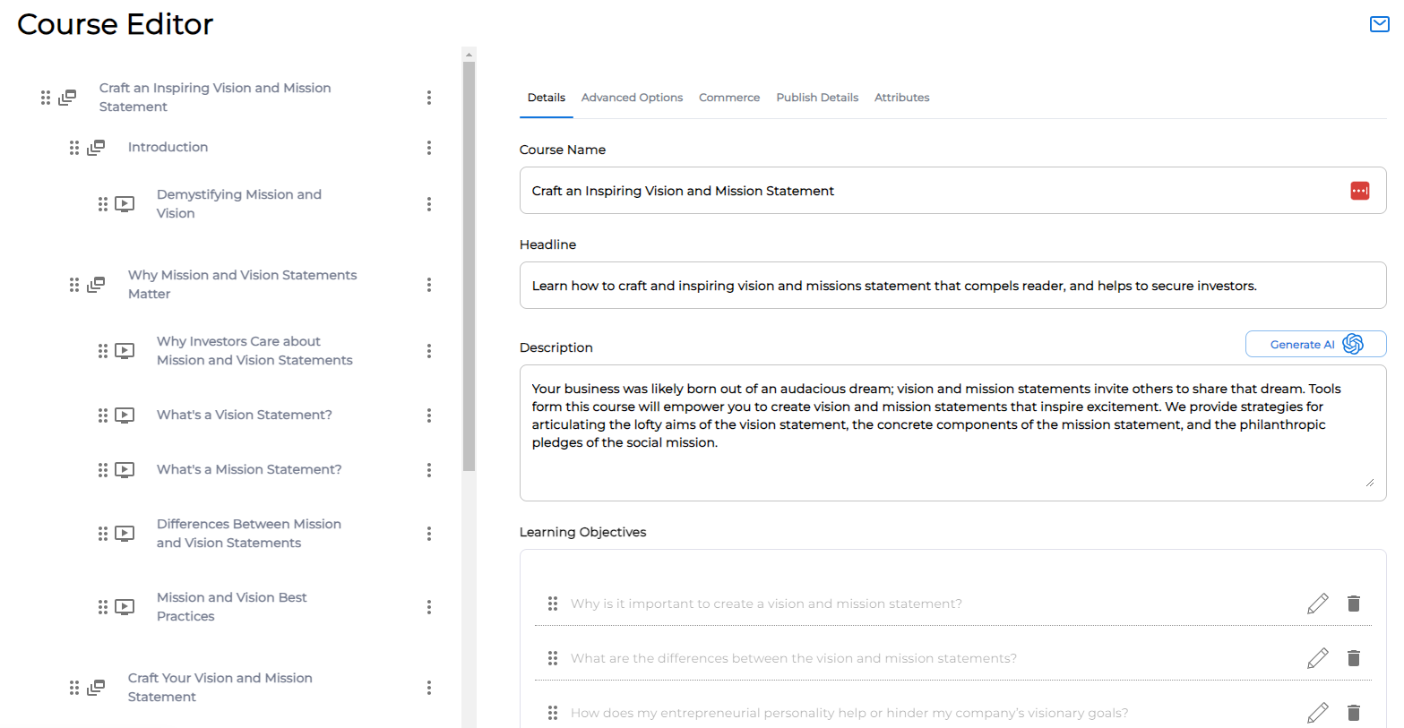The height and width of the screenshot is (728, 1404).
Task: Click drag handle of first learning objective
Action: coord(553,604)
